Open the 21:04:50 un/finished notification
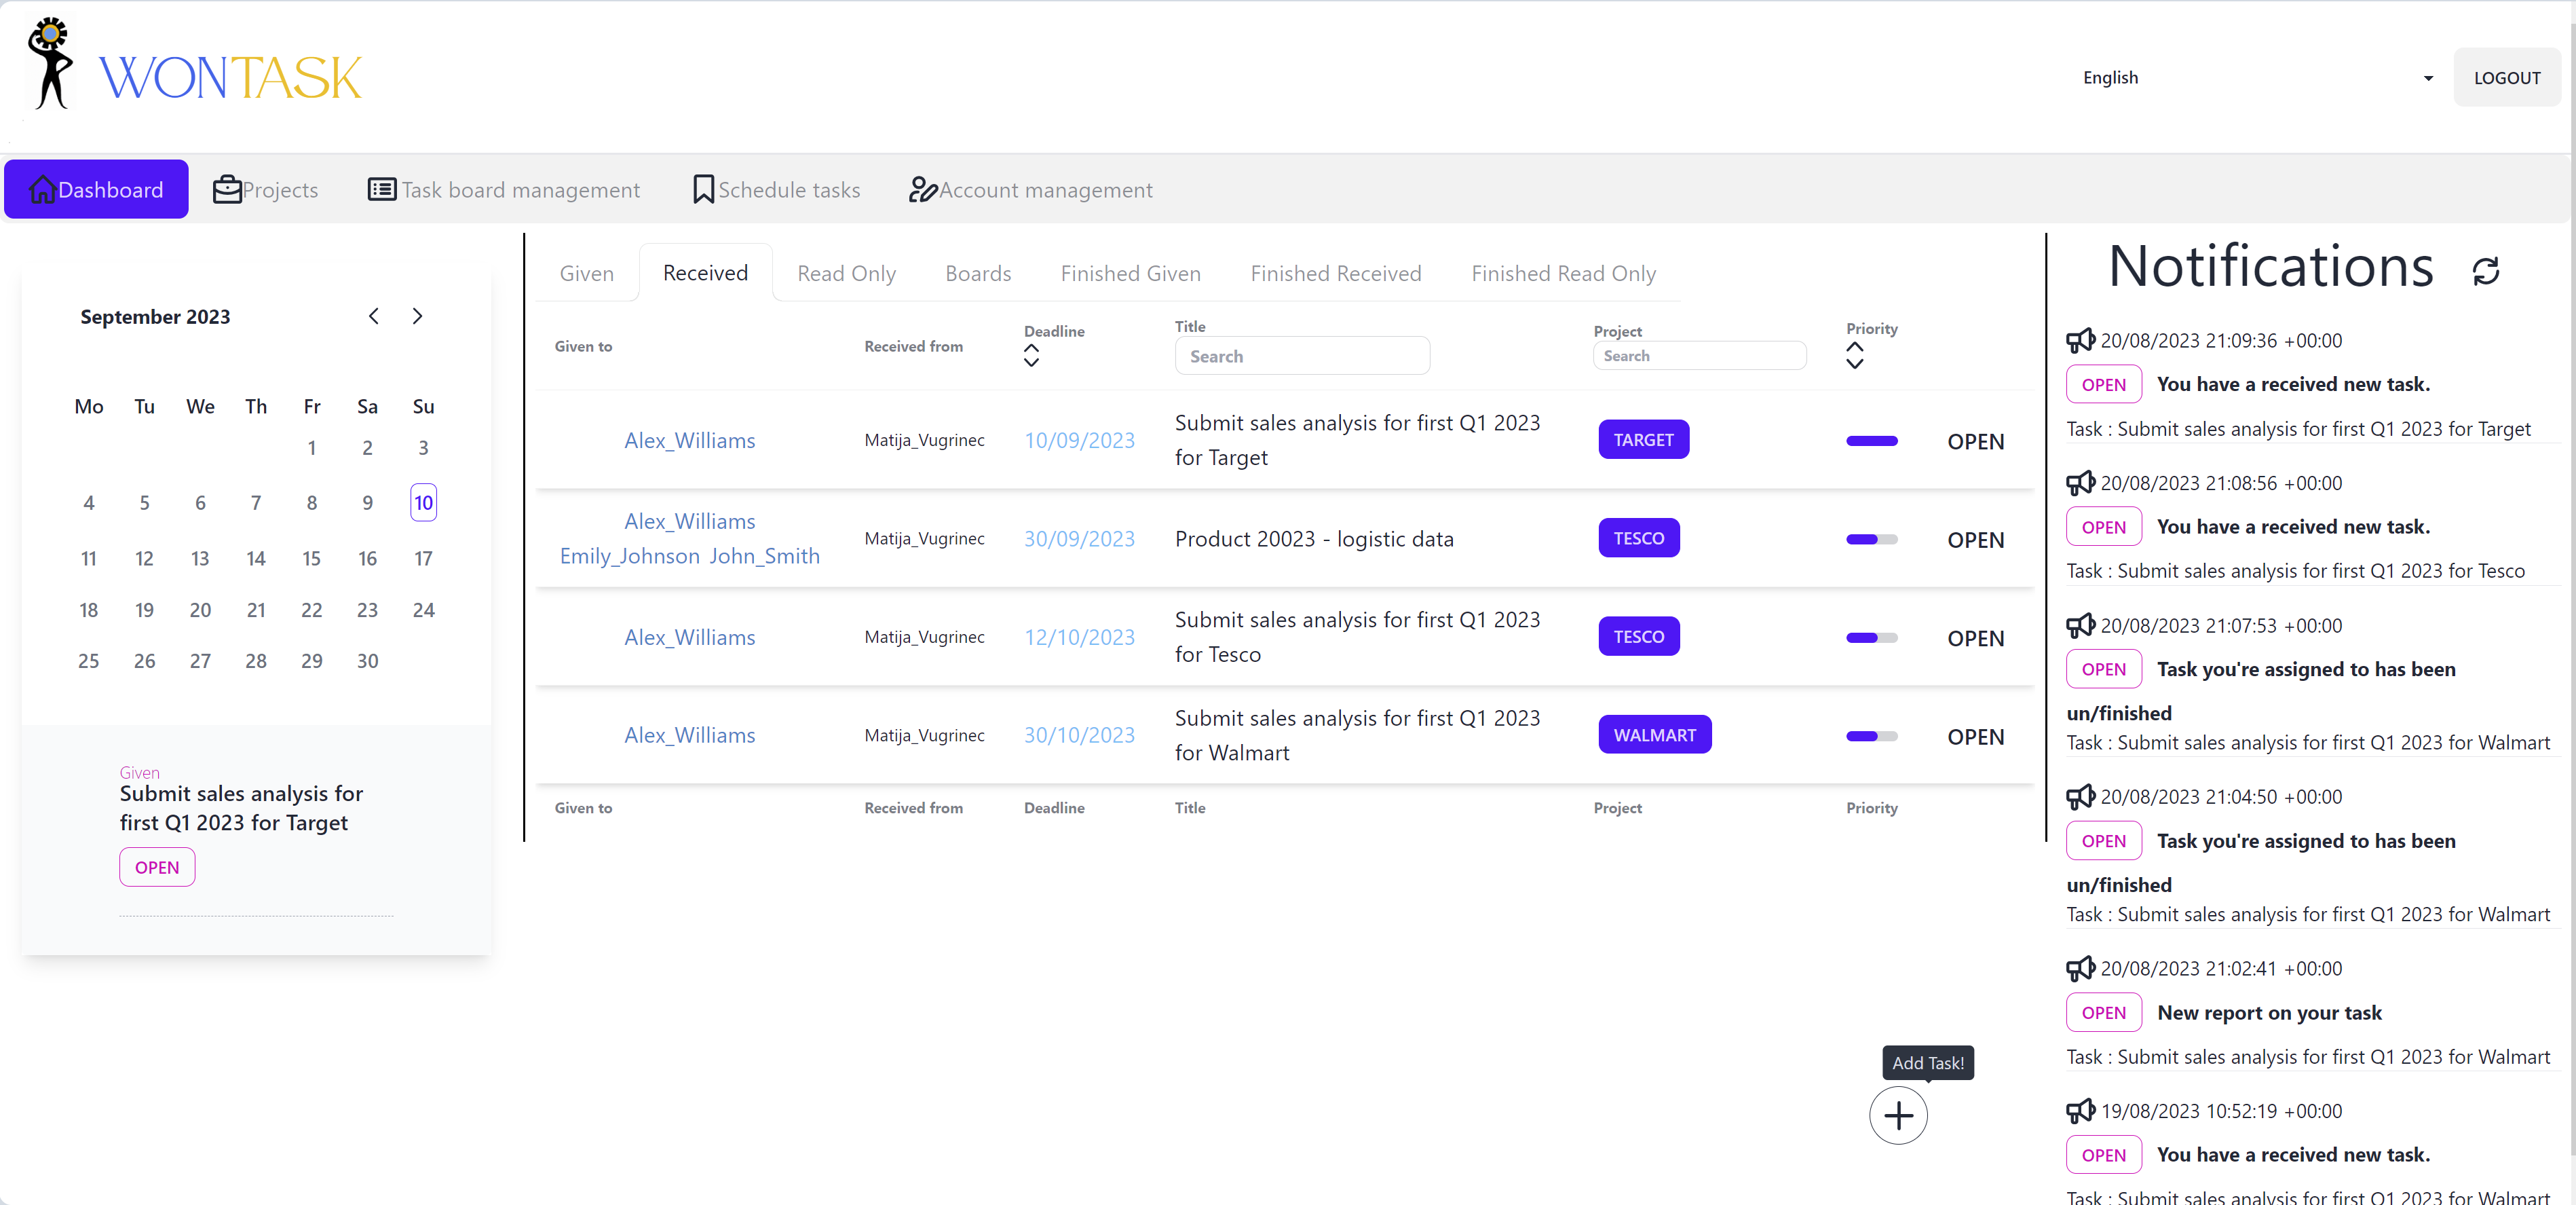2576x1205 pixels. point(2103,841)
